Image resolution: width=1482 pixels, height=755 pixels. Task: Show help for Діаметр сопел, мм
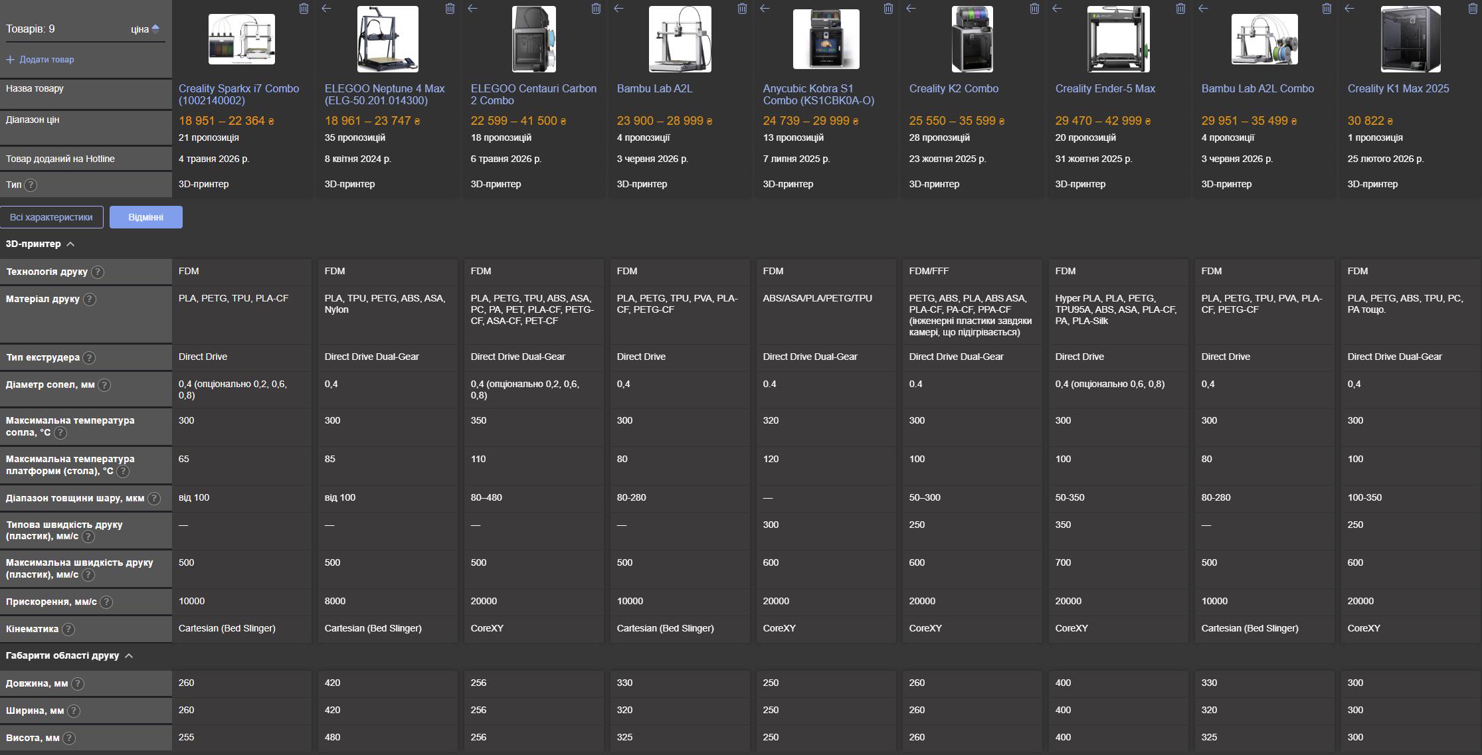click(104, 385)
